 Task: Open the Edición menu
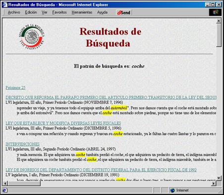coord(31,12)
